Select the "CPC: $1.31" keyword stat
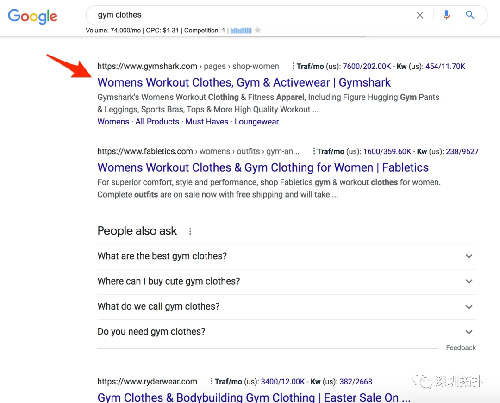 [x=162, y=30]
